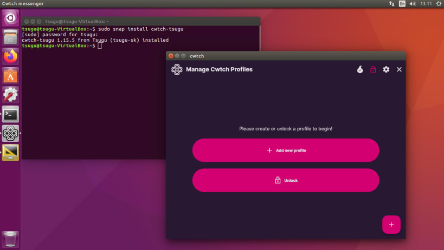Screen dimensions: 444x250
Task: Close the cwtch window with red button
Action: (x=171, y=56)
